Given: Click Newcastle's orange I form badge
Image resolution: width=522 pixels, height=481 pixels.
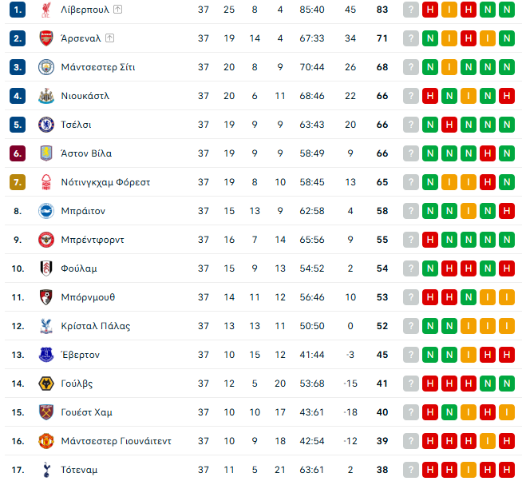Looking at the screenshot, I should pyautogui.click(x=469, y=96).
